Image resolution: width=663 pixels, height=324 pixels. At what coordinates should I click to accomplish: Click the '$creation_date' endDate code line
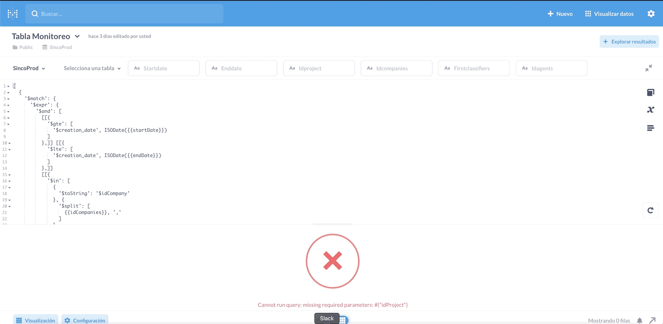coord(107,156)
